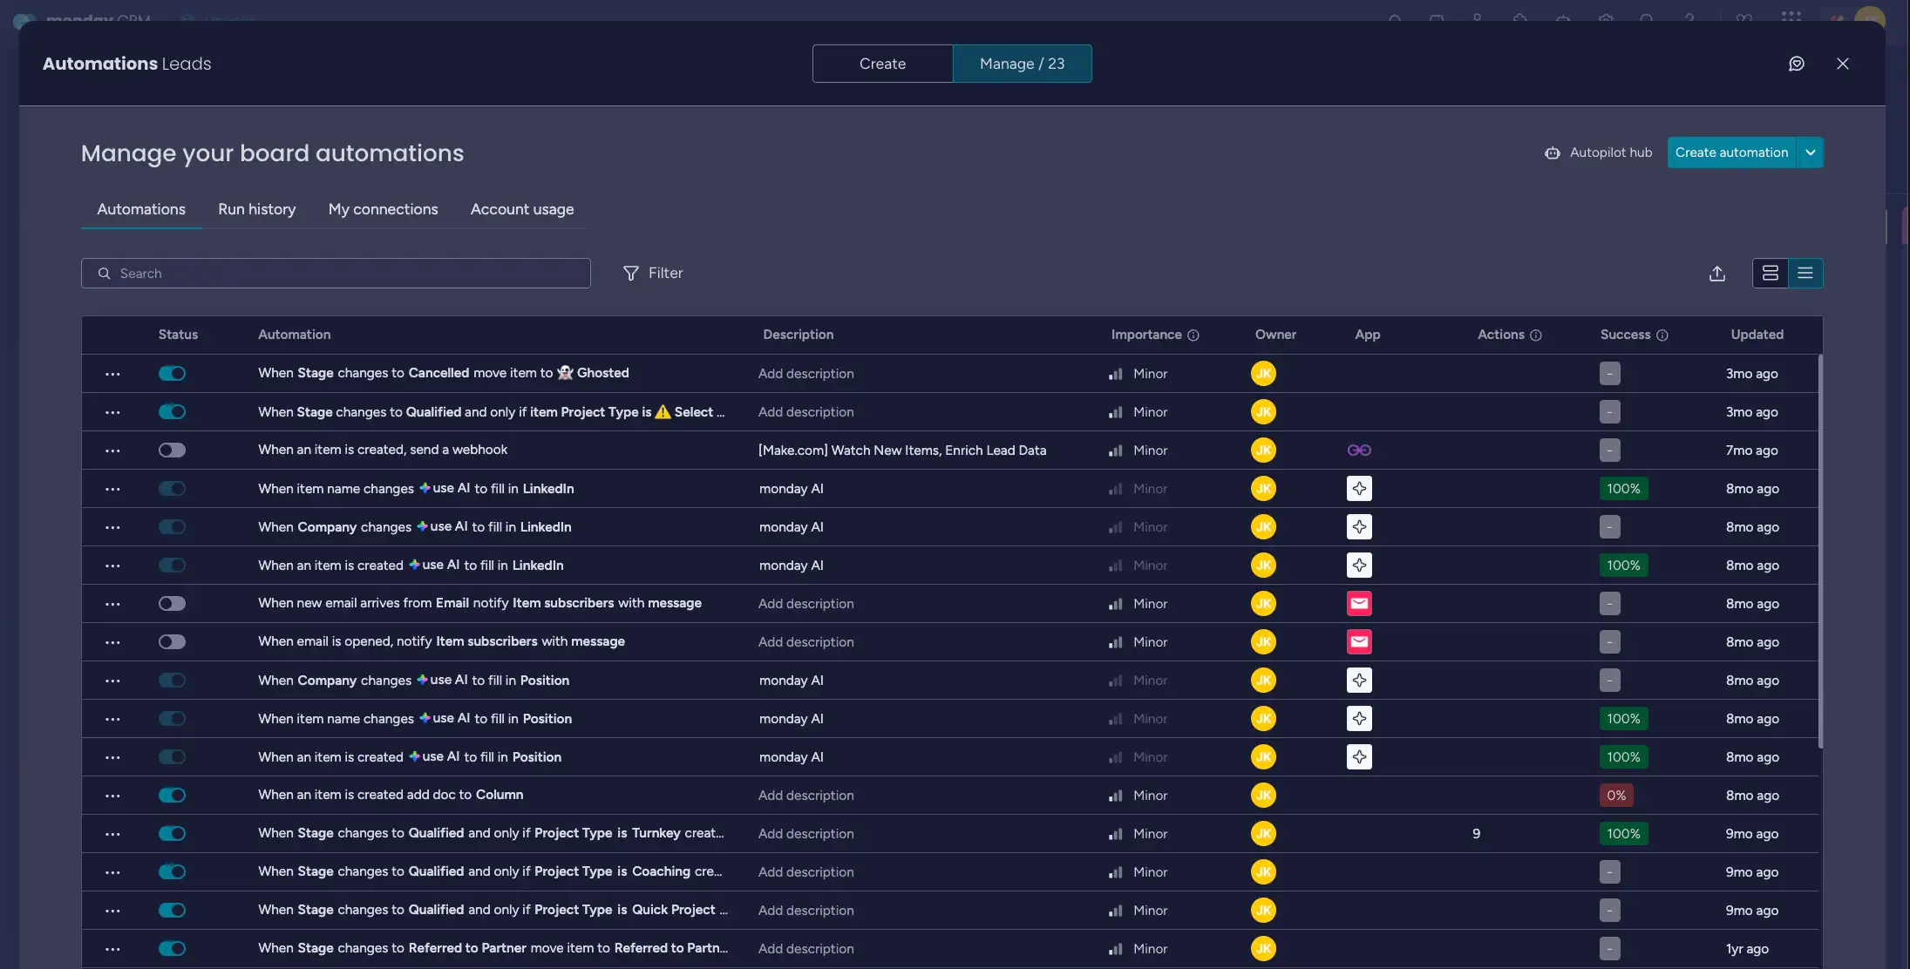This screenshot has width=1910, height=969.
Task: Open the Importance info icon
Action: pyautogui.click(x=1193, y=335)
